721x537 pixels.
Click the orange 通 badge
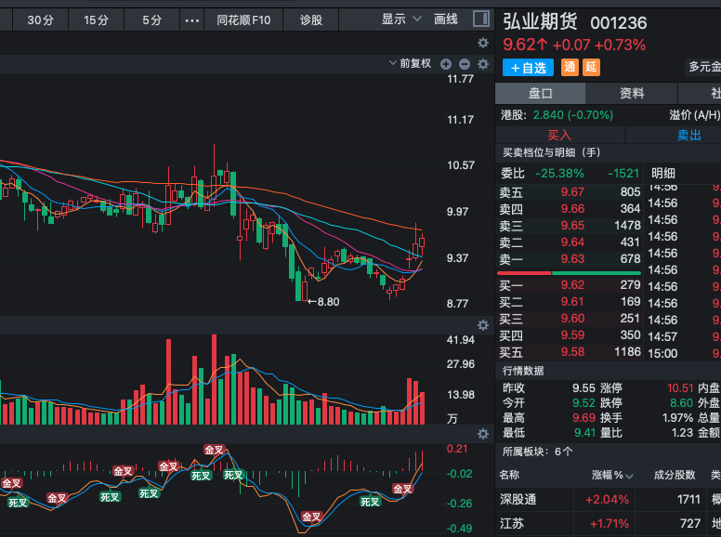click(x=570, y=68)
